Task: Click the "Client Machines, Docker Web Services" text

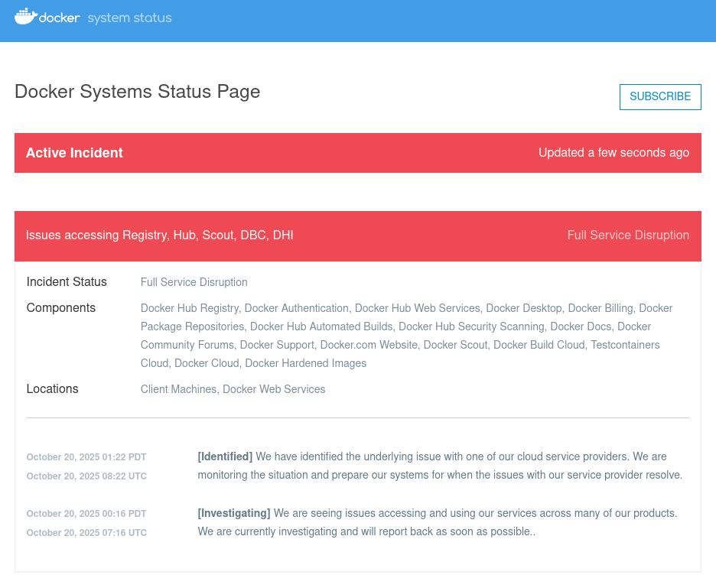Action: point(233,390)
